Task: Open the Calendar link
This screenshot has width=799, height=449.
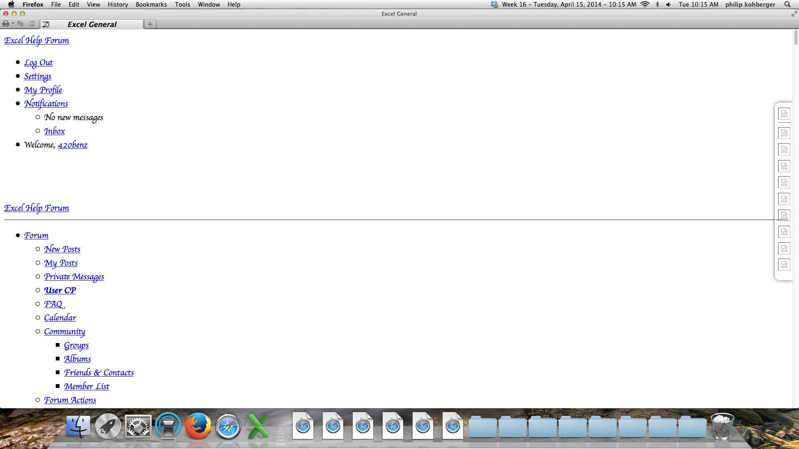Action: pos(60,318)
